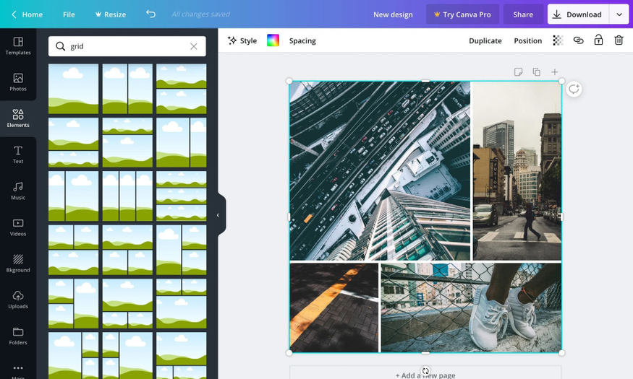
Task: Open the Text sidebar panel
Action: [18, 154]
